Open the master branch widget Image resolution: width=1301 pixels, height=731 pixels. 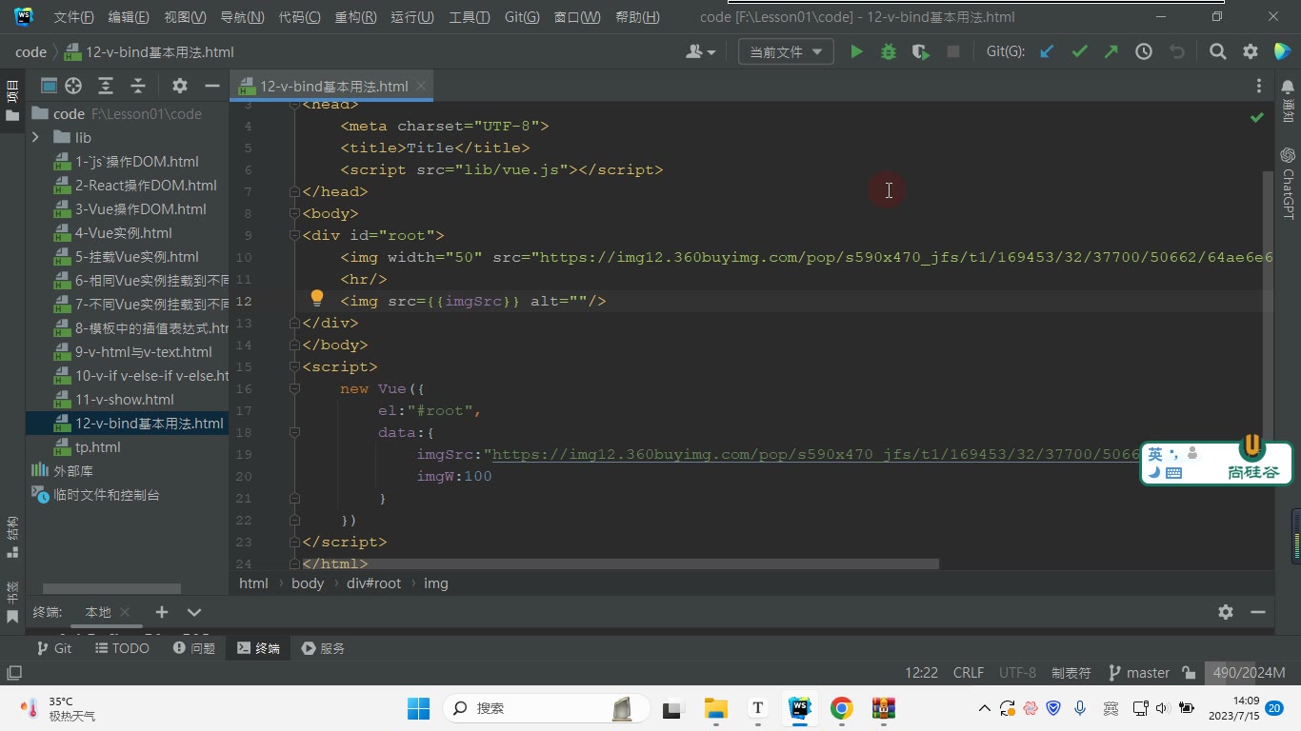(x=1139, y=673)
